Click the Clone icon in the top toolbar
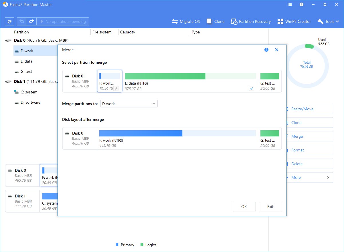The width and height of the screenshot is (344, 252). point(215,21)
